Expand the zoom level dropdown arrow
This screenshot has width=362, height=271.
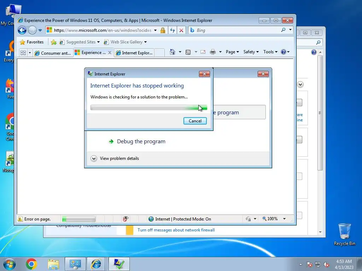point(285,219)
